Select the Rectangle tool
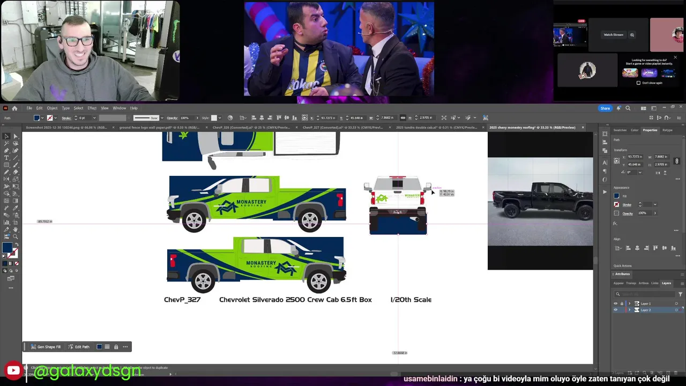This screenshot has height=386, width=686. [6, 165]
